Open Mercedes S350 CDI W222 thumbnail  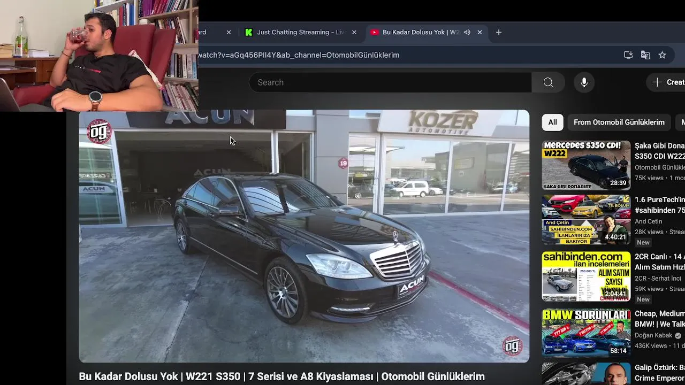tap(586, 165)
